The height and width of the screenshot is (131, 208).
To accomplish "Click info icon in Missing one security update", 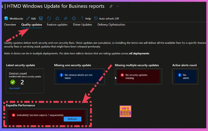I will (61, 75).
